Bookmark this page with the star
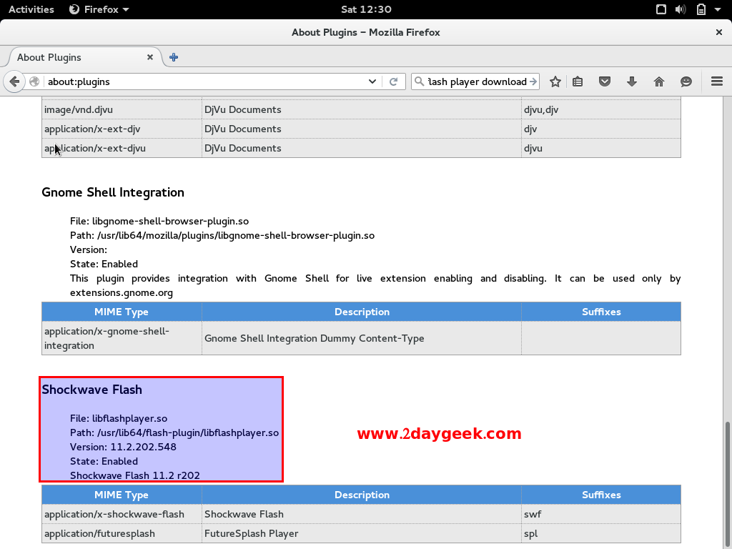732x549 pixels. pos(555,81)
